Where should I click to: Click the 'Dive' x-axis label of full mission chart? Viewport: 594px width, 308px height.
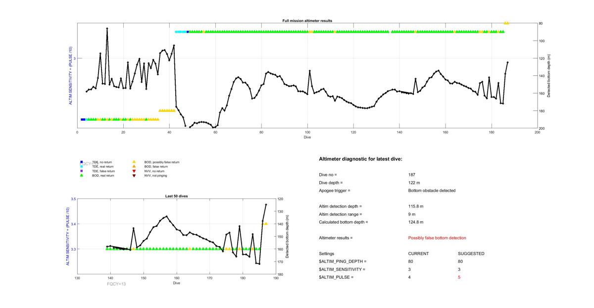tap(307, 137)
